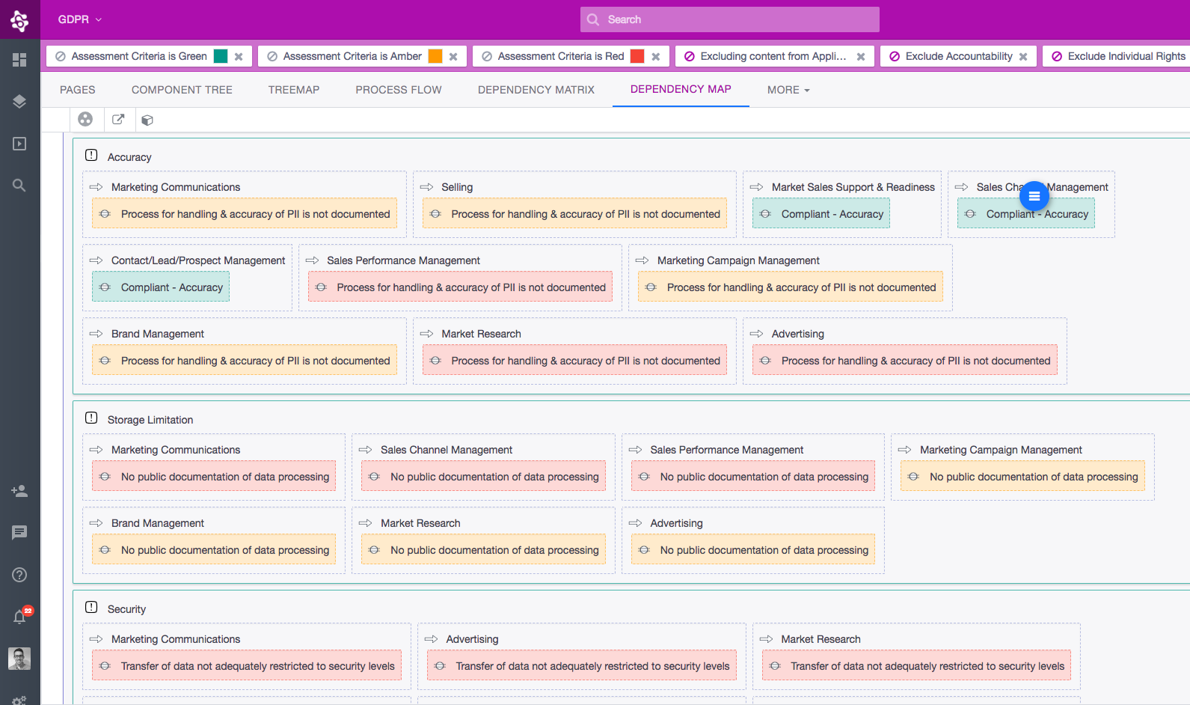Switch to the PROCESS FLOW tab
Viewport: 1190px width, 705px height.
pyautogui.click(x=399, y=90)
